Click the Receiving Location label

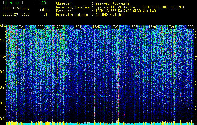(x=73, y=7)
